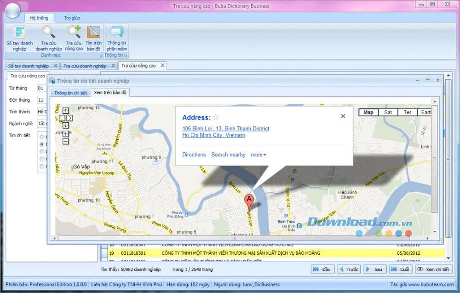Image resolution: width=460 pixels, height=293 pixels.
Task: Select row 19 company BẢO HOÀNG
Action: 241,253
